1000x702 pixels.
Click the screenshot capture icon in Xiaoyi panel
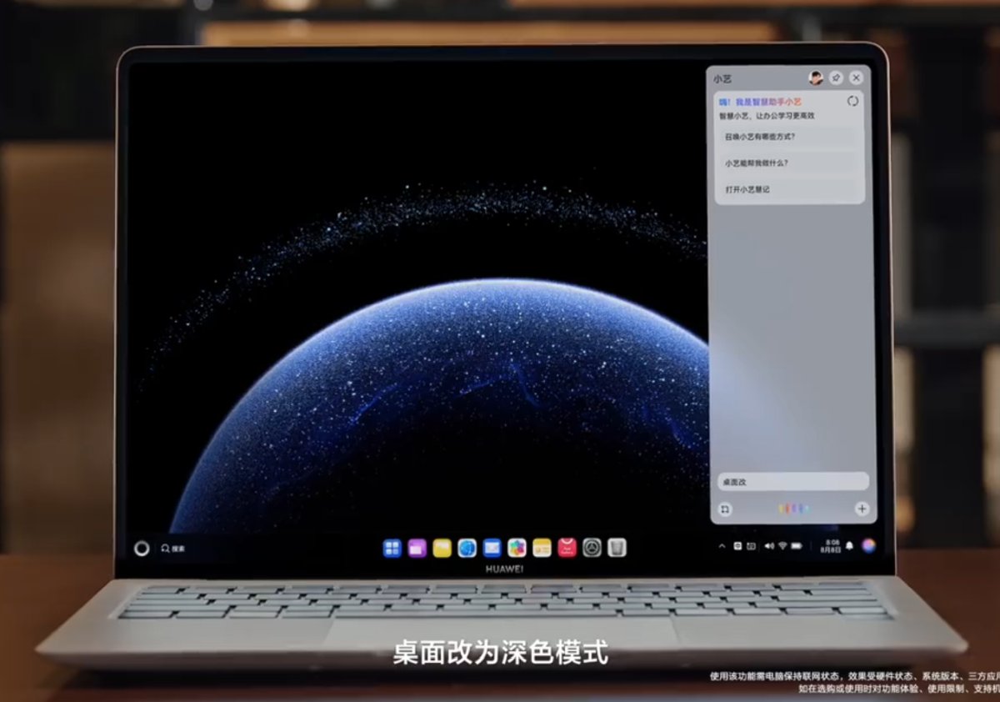point(724,509)
